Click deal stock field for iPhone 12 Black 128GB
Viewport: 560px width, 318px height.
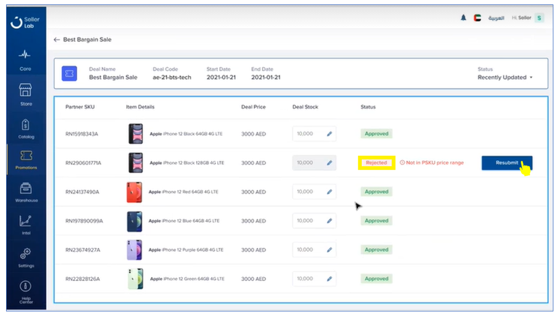click(x=314, y=163)
